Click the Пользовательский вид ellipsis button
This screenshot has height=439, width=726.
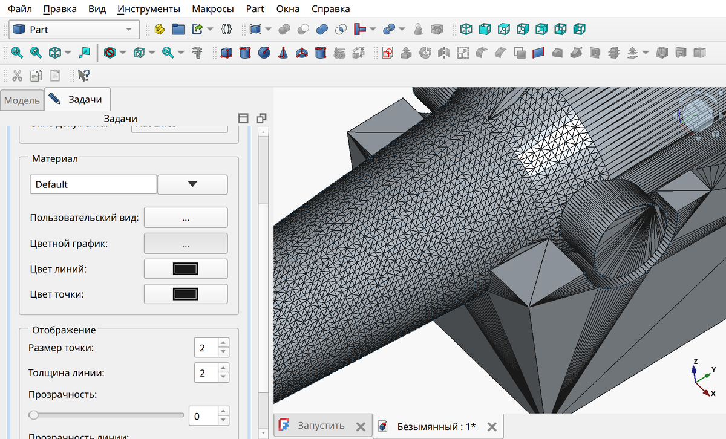186,218
